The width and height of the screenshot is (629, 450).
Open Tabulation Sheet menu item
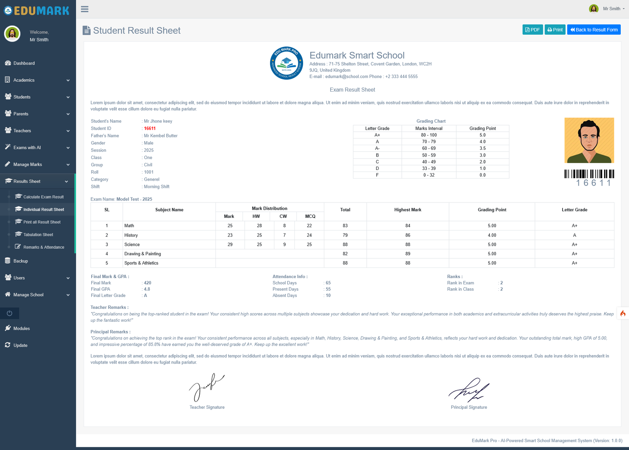pos(38,234)
